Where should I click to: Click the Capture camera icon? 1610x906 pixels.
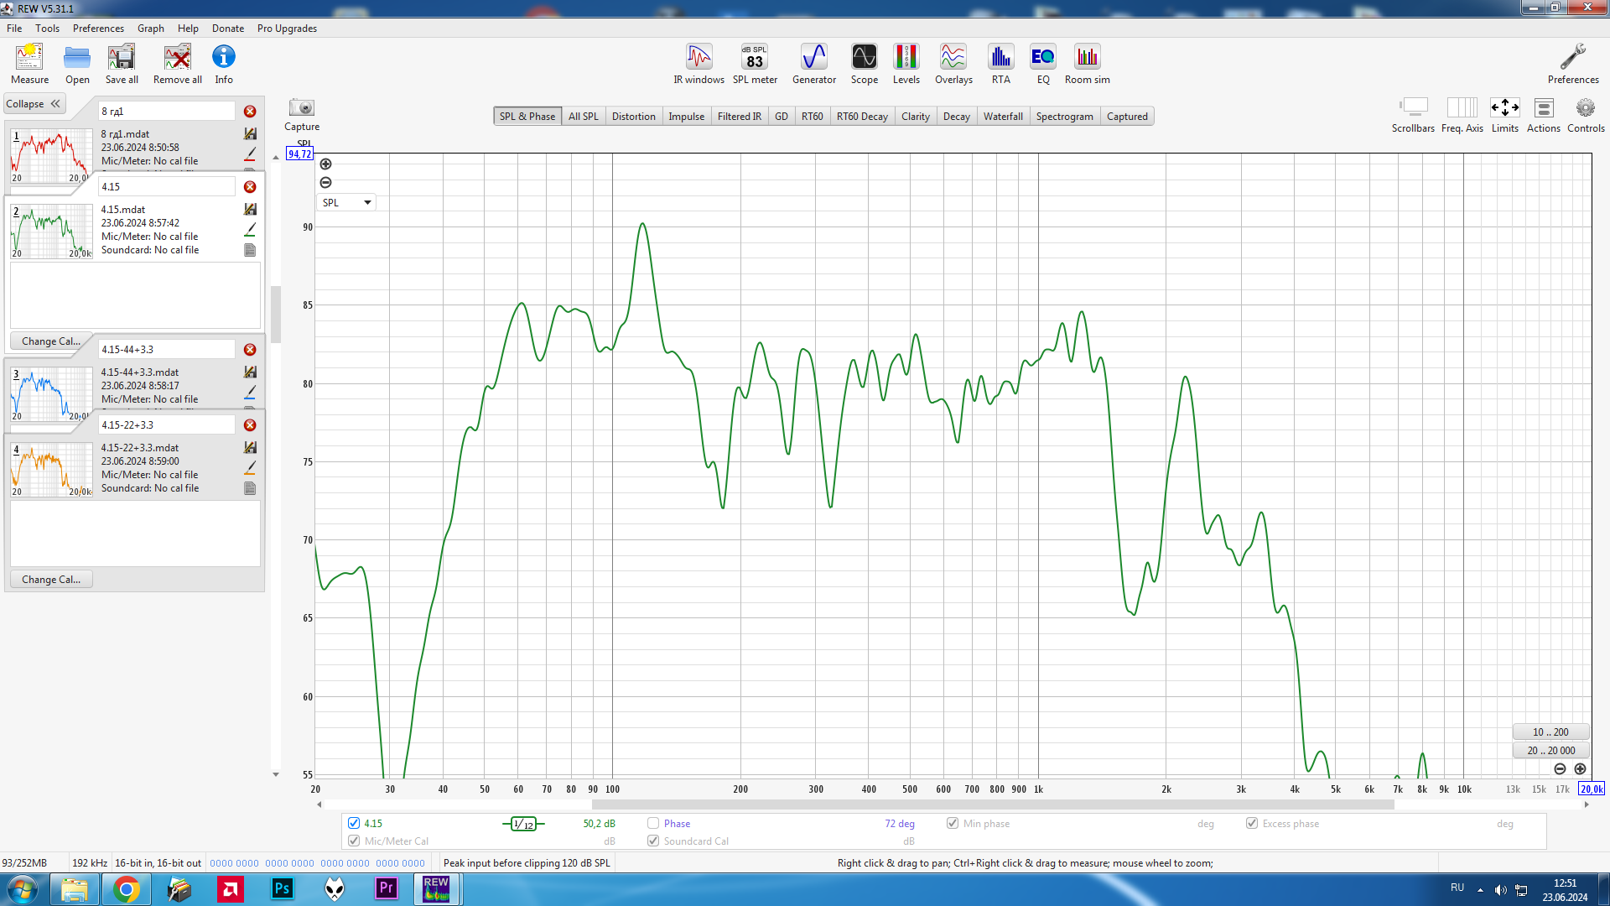point(302,108)
